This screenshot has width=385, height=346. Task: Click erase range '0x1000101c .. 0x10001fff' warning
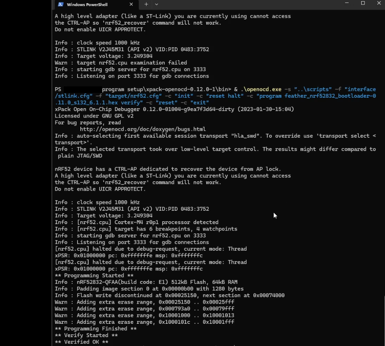pos(144,322)
